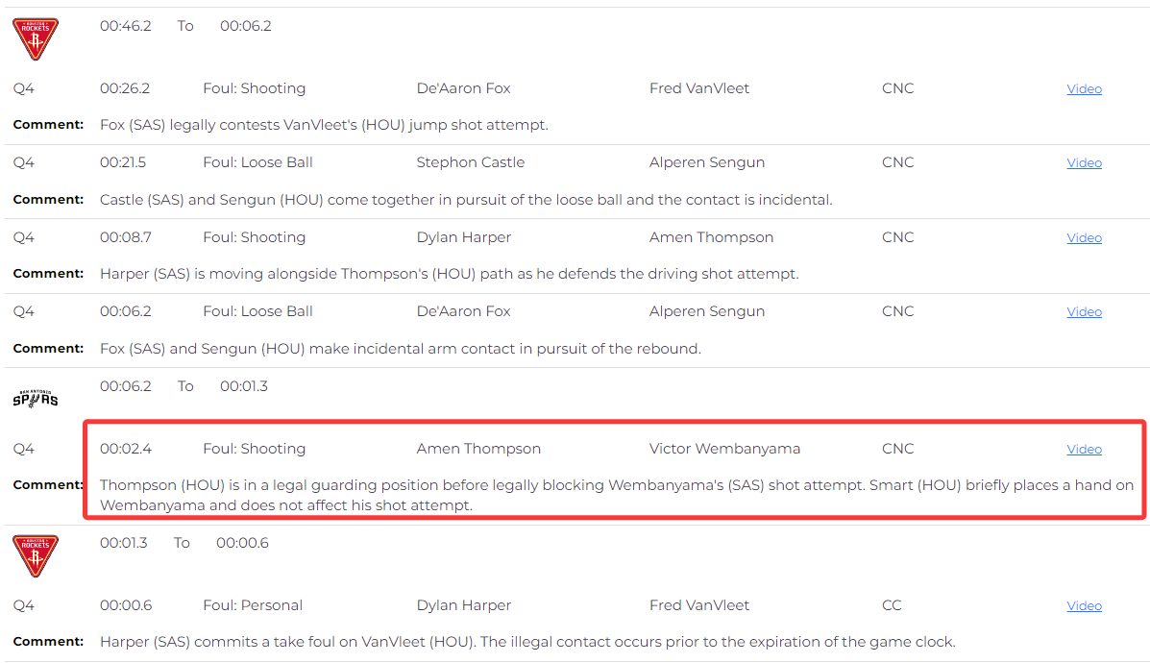
Task: Open Video link for 00:21.5 play
Action: 1084,162
